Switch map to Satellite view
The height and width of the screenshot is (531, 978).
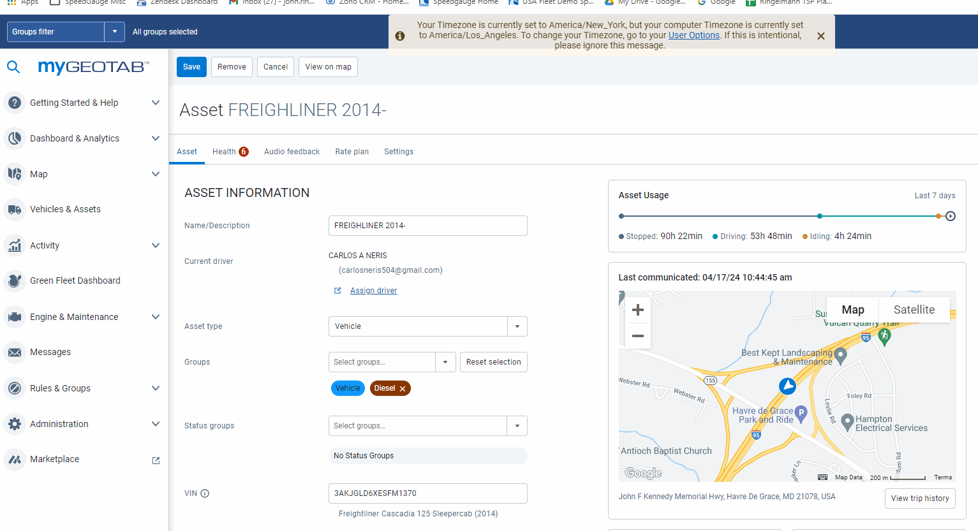914,310
